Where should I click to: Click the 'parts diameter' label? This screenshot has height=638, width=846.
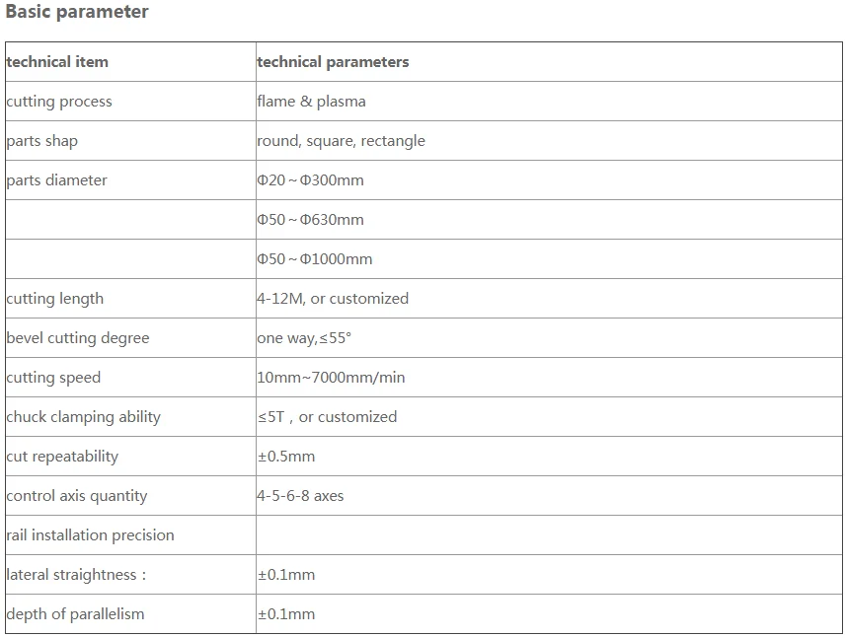coord(56,180)
